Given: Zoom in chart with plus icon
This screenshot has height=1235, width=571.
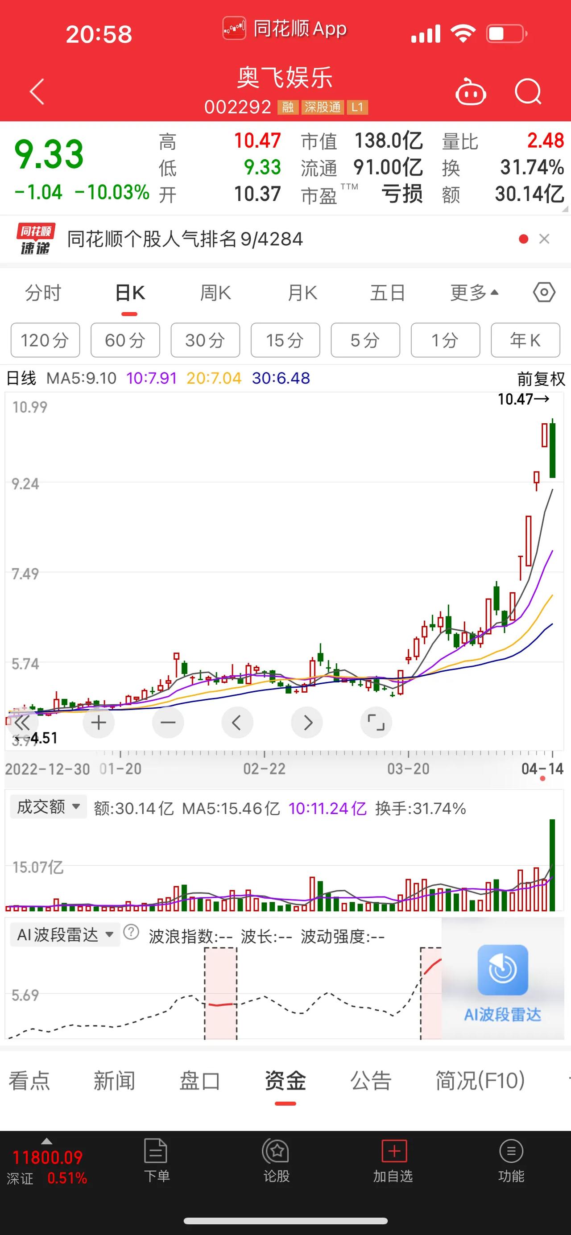Looking at the screenshot, I should point(99,723).
